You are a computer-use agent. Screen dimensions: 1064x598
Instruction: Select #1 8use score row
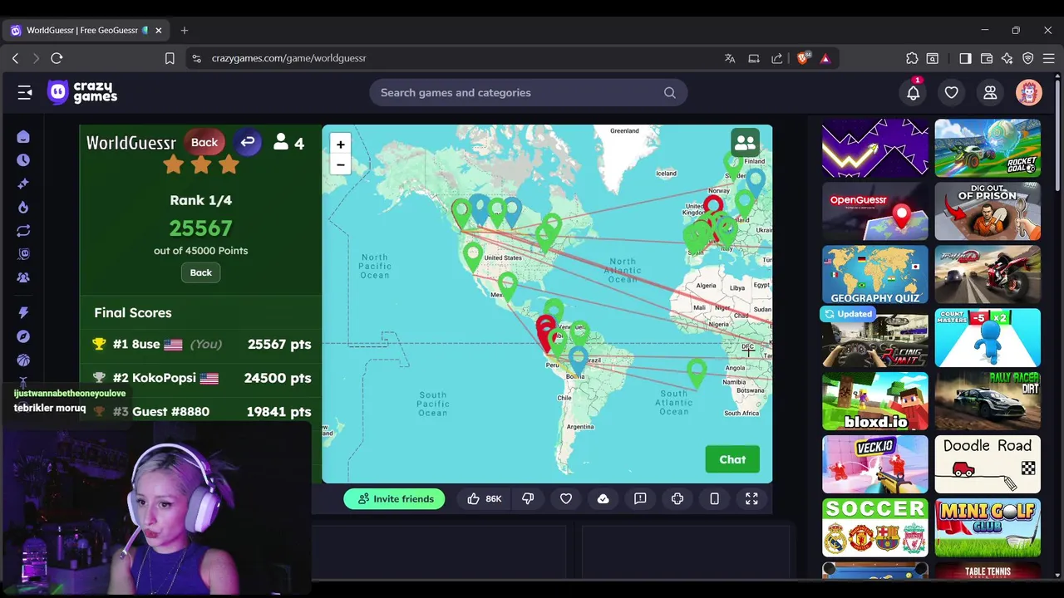click(200, 344)
